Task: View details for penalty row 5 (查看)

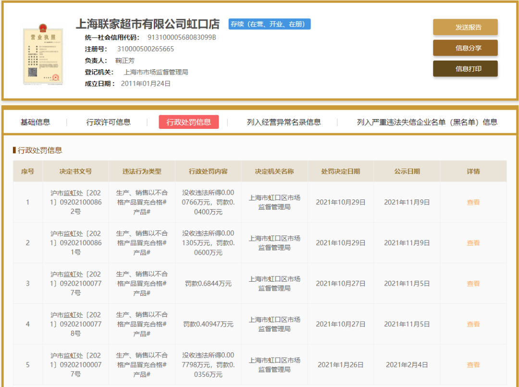Action: click(x=473, y=365)
